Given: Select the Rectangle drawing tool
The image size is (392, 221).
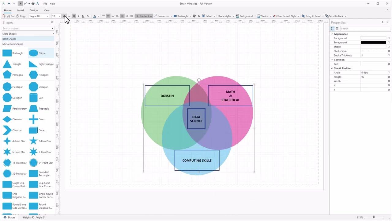Looking at the screenshot, I should (181, 16).
